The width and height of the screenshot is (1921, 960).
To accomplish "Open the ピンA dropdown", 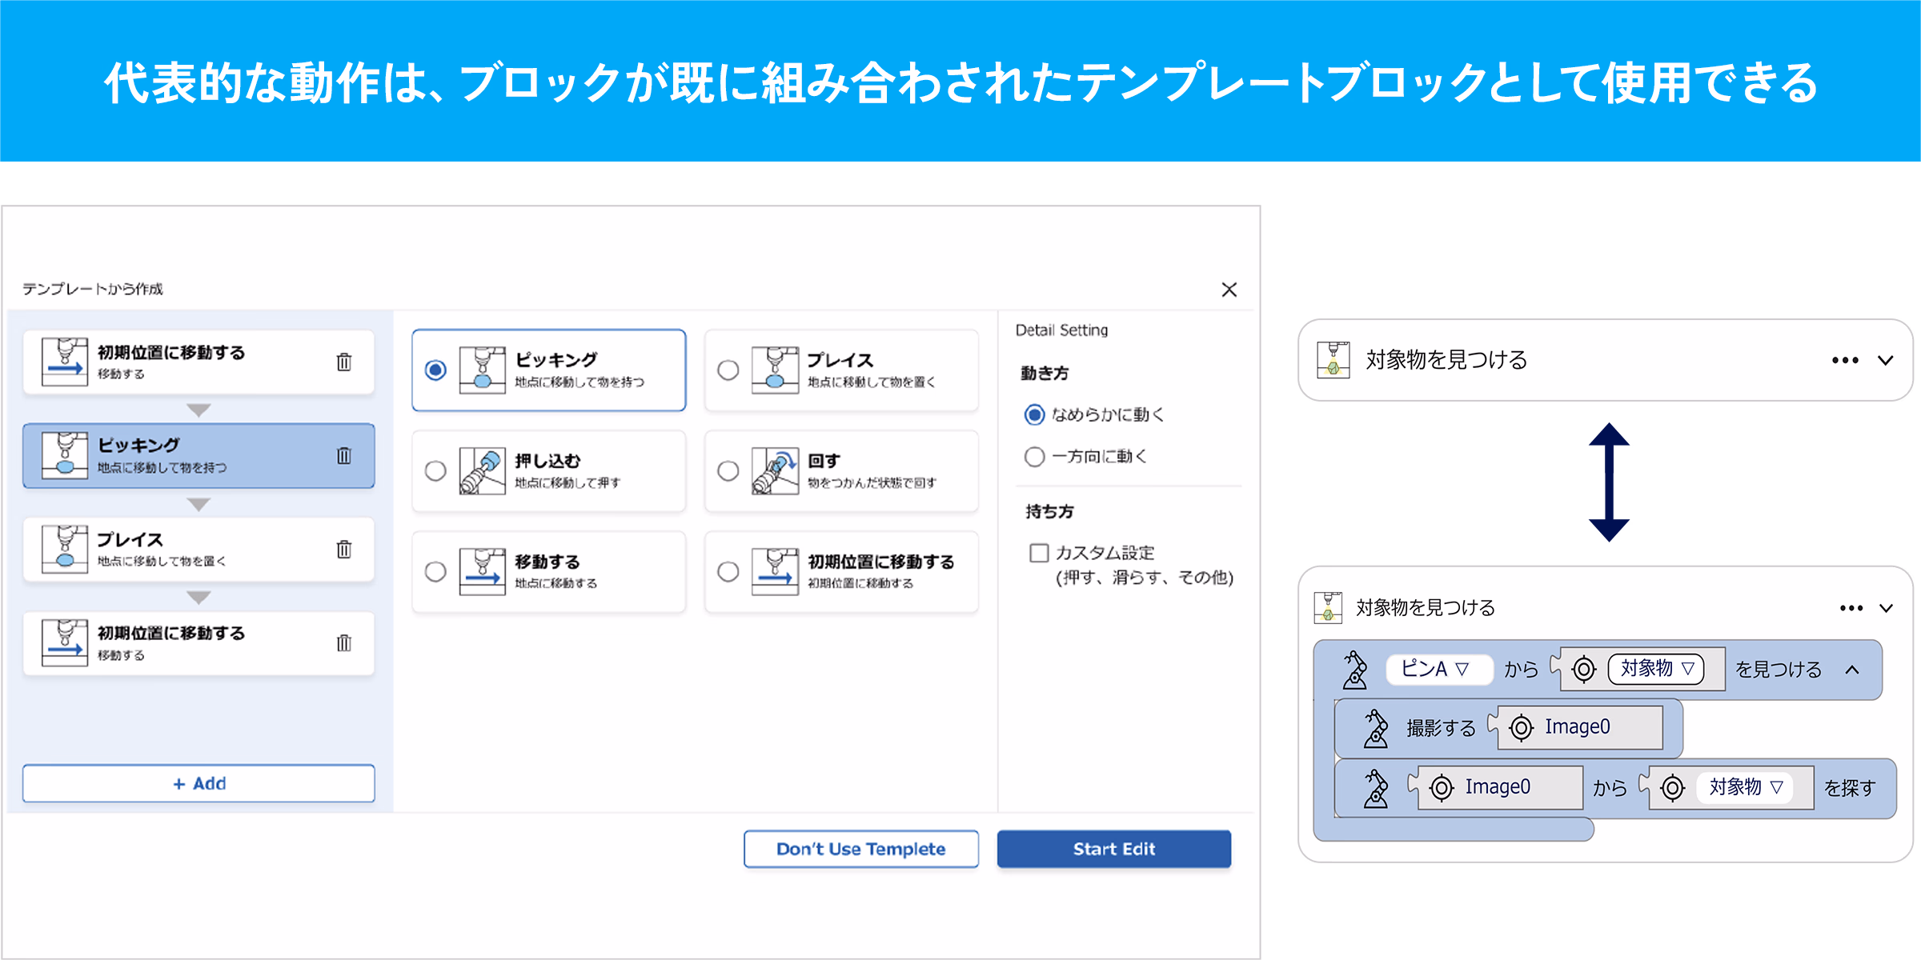I will tap(1438, 670).
